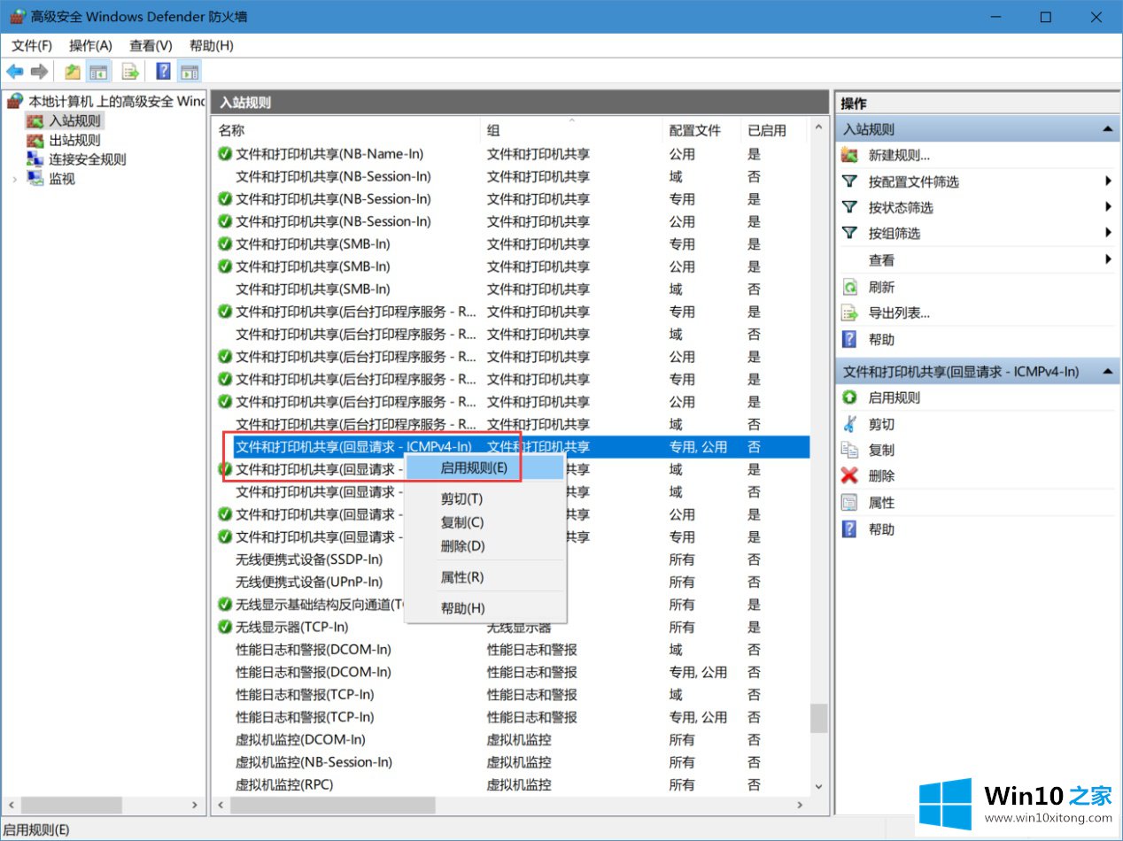Toggle the show/hide action pane toolbar icon
Screen dimensions: 1123x841
(x=190, y=72)
